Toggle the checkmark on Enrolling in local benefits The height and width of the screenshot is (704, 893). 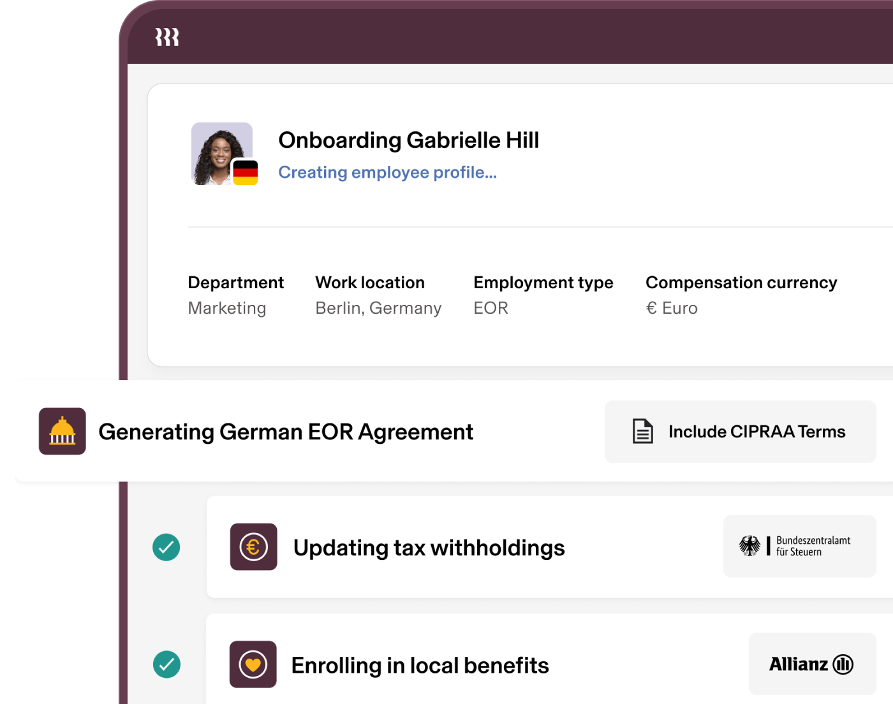click(167, 664)
